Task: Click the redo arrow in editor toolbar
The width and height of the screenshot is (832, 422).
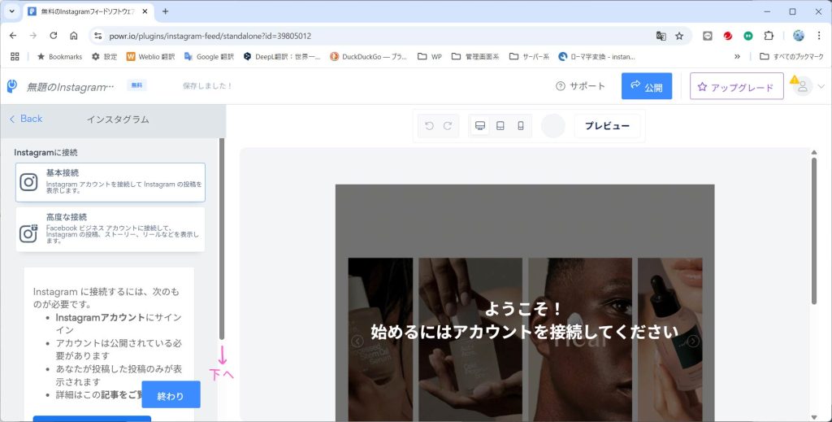Action: pyautogui.click(x=448, y=126)
